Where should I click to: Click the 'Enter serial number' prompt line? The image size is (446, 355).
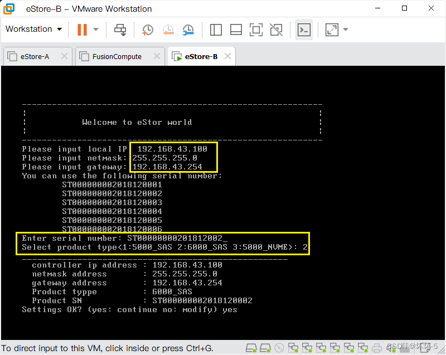click(x=124, y=238)
